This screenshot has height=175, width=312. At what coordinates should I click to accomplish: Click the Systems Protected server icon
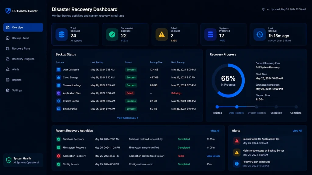click(x=210, y=35)
